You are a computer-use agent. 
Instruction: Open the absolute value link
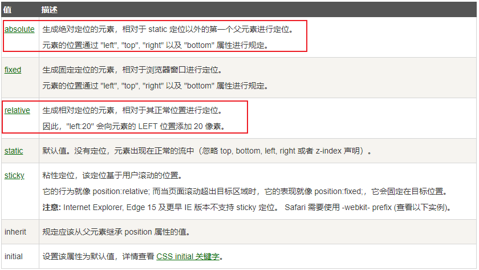click(19, 29)
